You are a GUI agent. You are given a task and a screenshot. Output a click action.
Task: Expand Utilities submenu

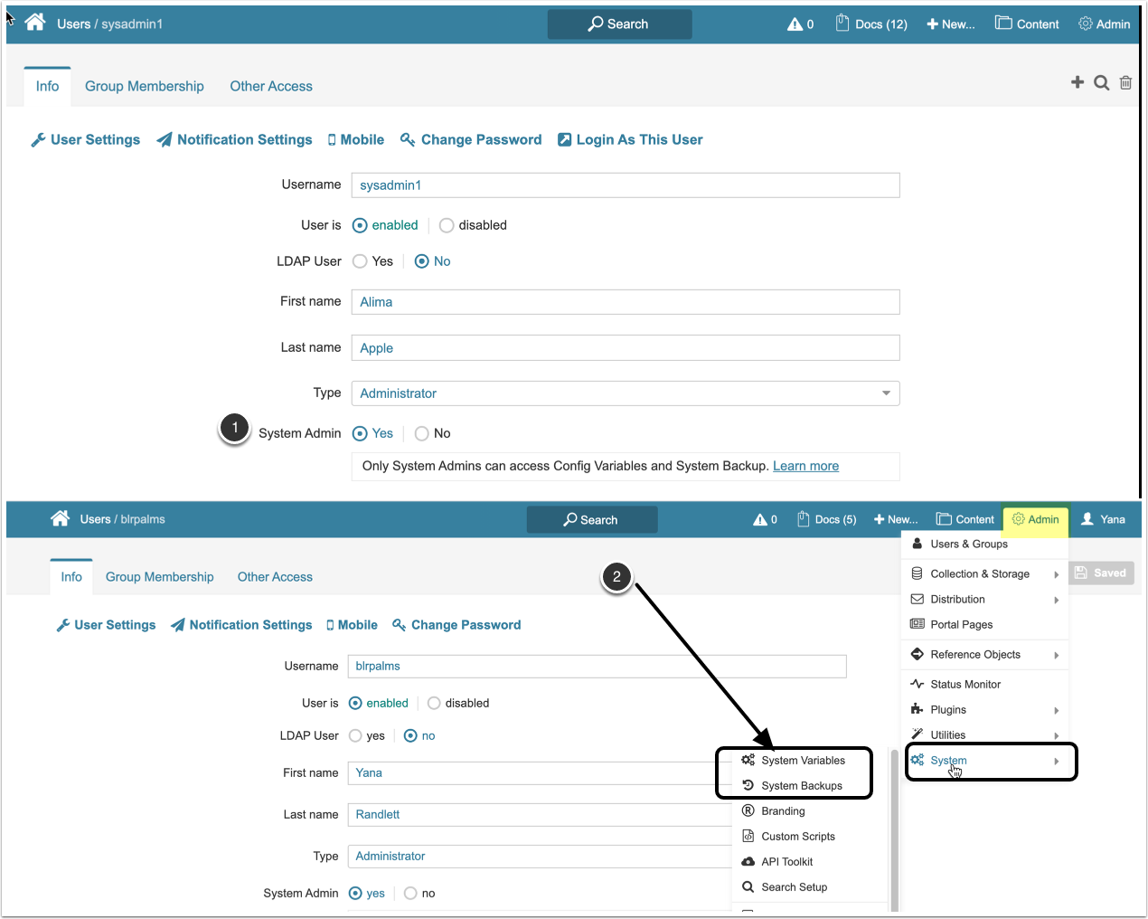pos(984,734)
